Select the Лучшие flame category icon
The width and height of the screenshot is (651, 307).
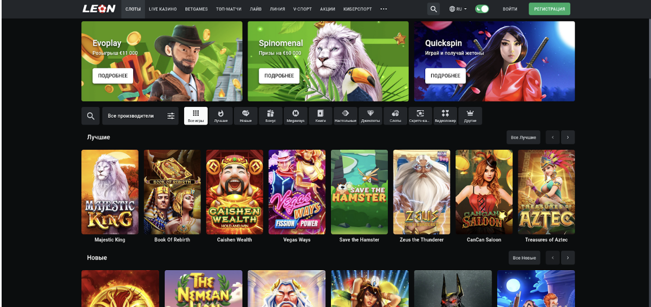click(x=220, y=116)
